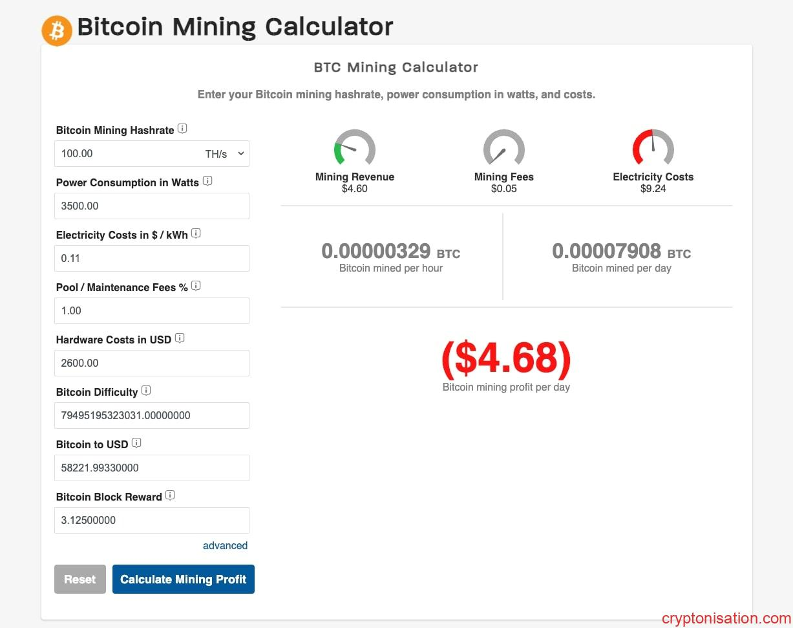This screenshot has height=628, width=793.
Task: Open the TH/s hashrate unit dropdown
Action: point(224,154)
